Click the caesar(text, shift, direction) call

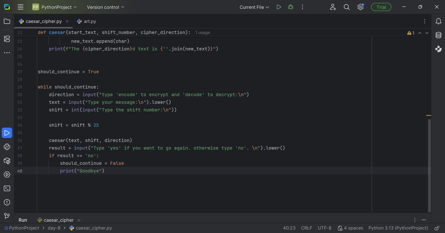click(90, 140)
